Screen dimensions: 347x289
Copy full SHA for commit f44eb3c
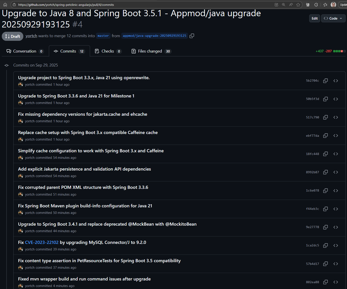tap(325, 209)
